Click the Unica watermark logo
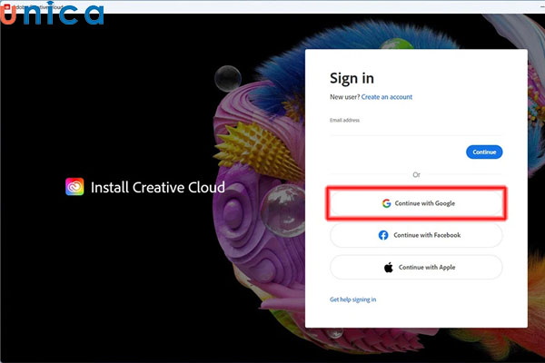The image size is (545, 363). [x=53, y=15]
